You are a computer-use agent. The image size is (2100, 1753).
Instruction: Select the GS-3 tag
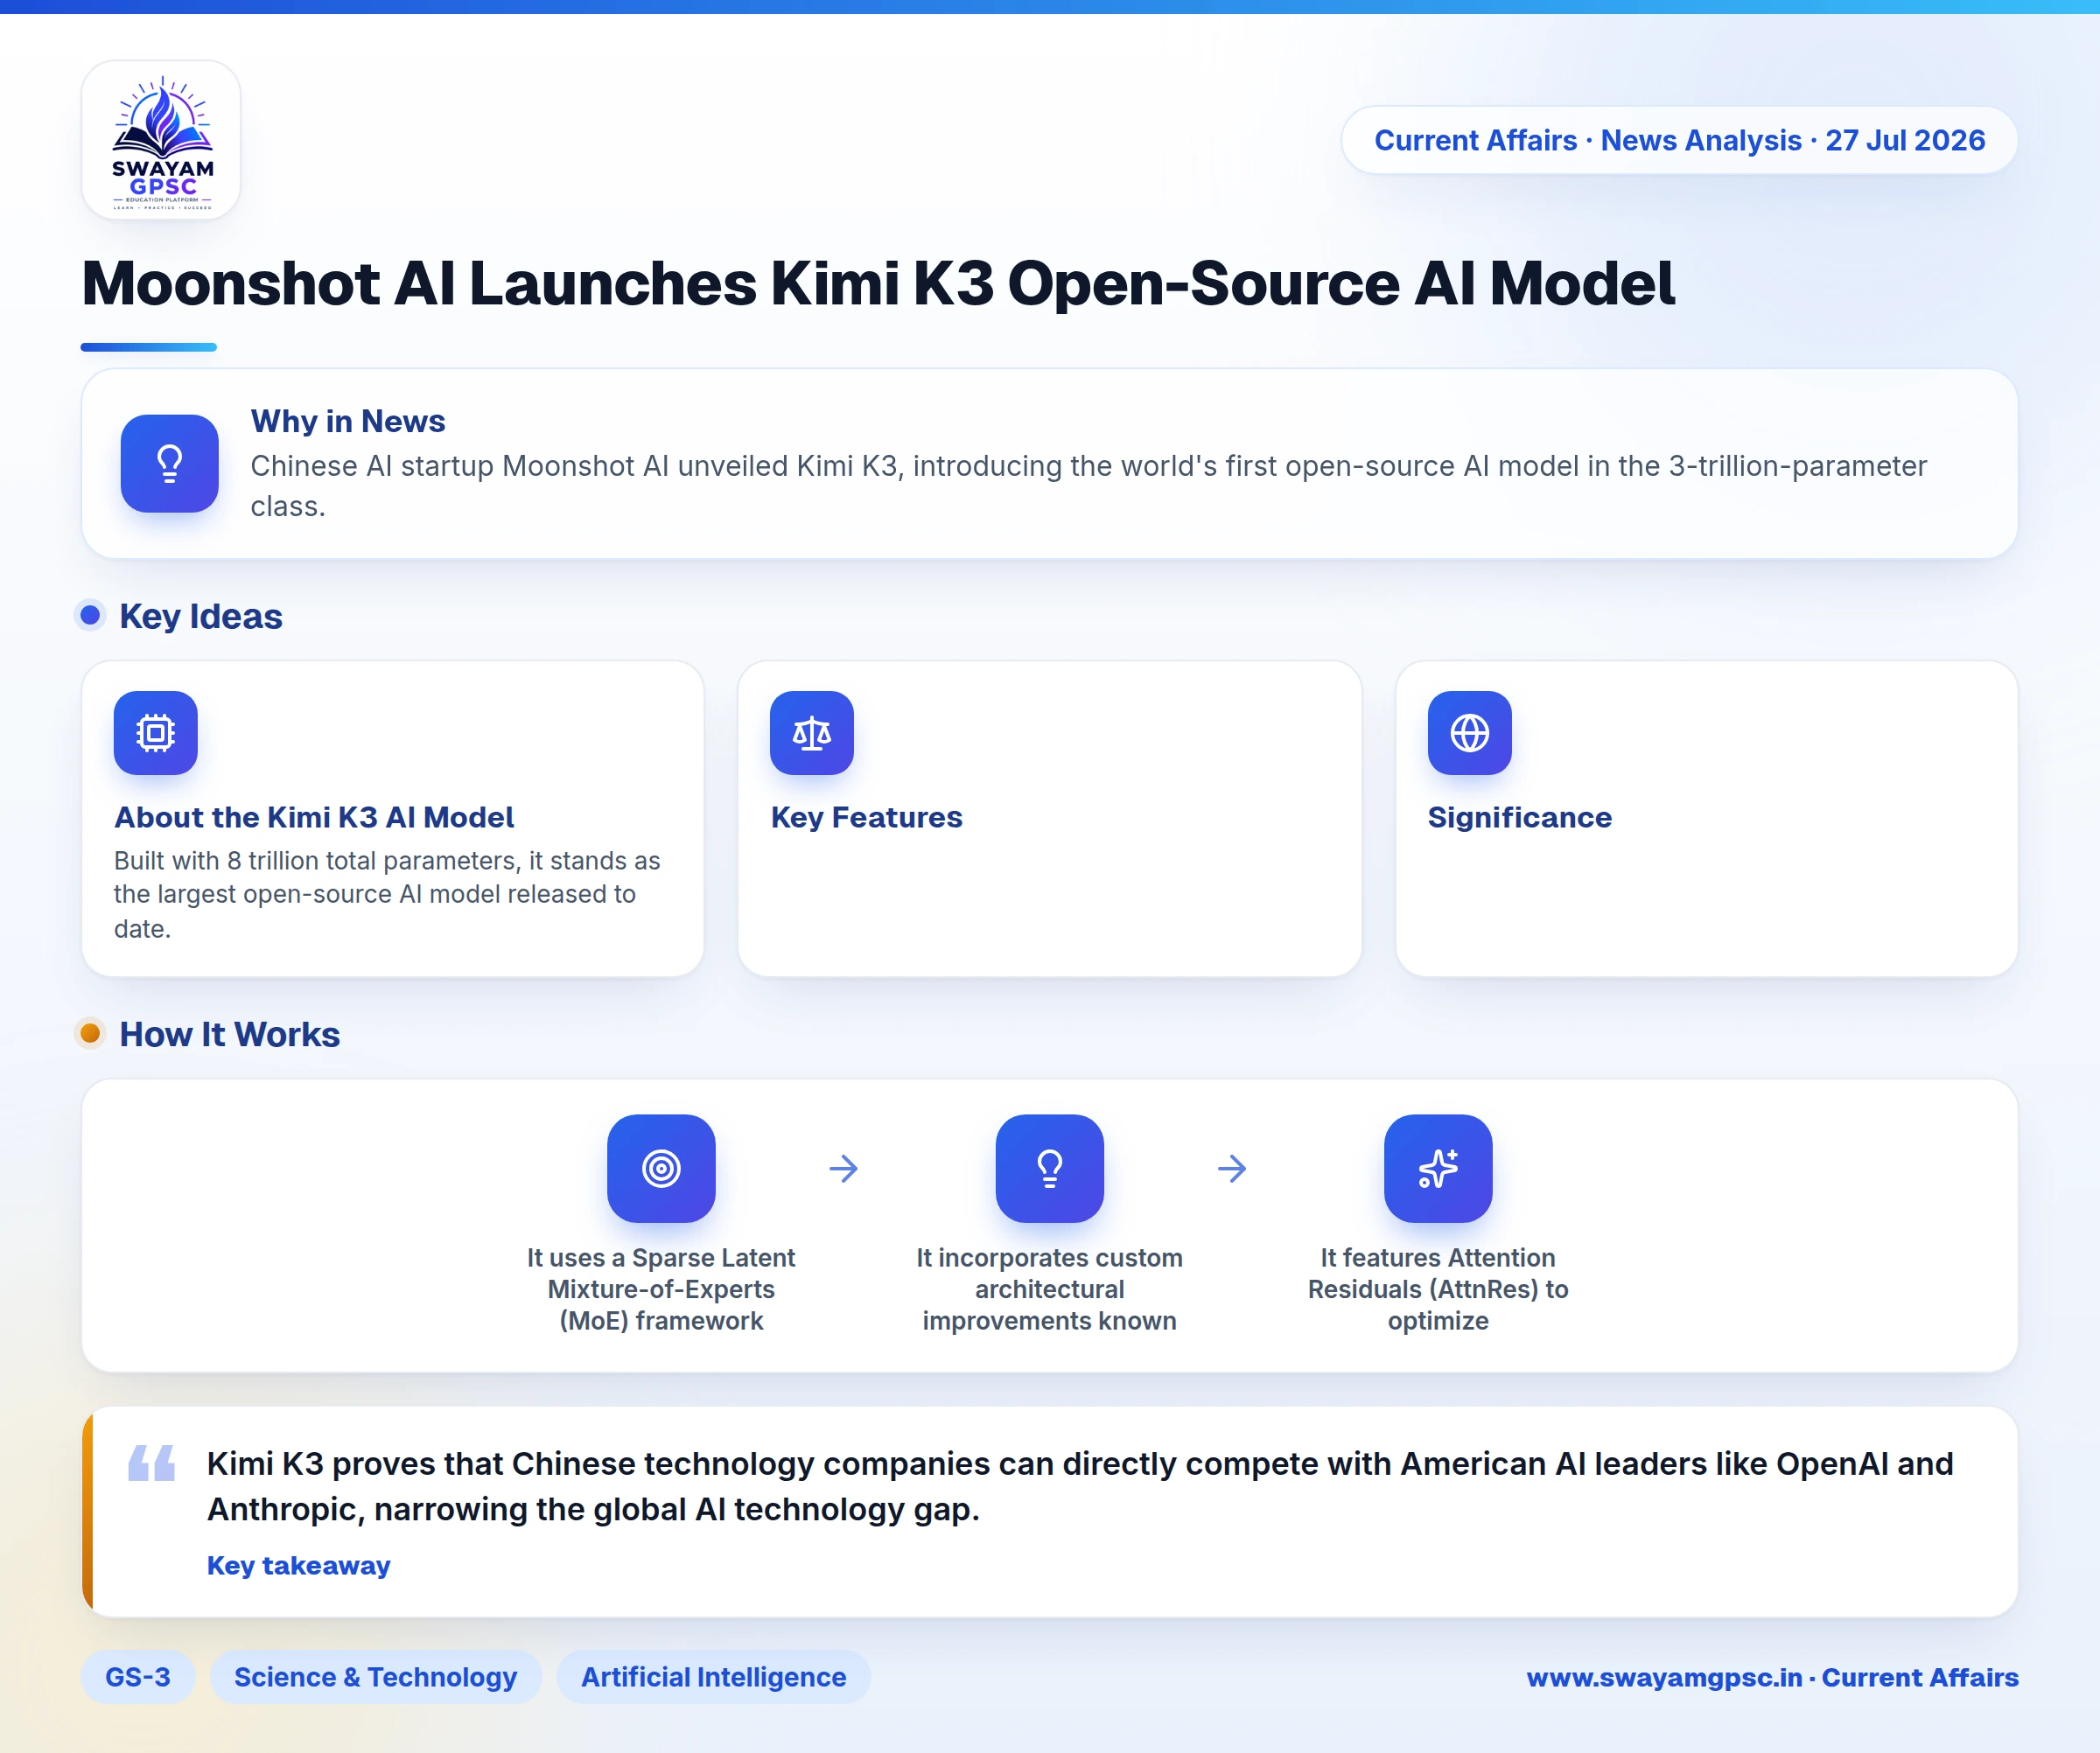click(x=138, y=1677)
